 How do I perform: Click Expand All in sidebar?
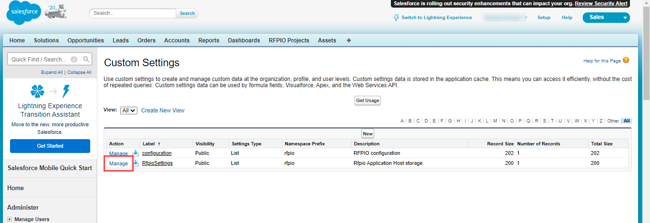(52, 72)
